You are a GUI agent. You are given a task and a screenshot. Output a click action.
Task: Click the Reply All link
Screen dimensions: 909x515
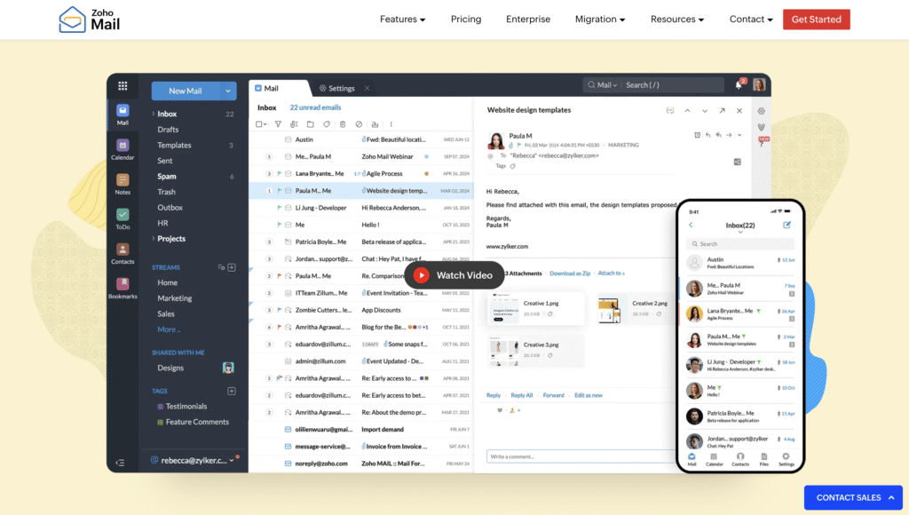pyautogui.click(x=522, y=395)
